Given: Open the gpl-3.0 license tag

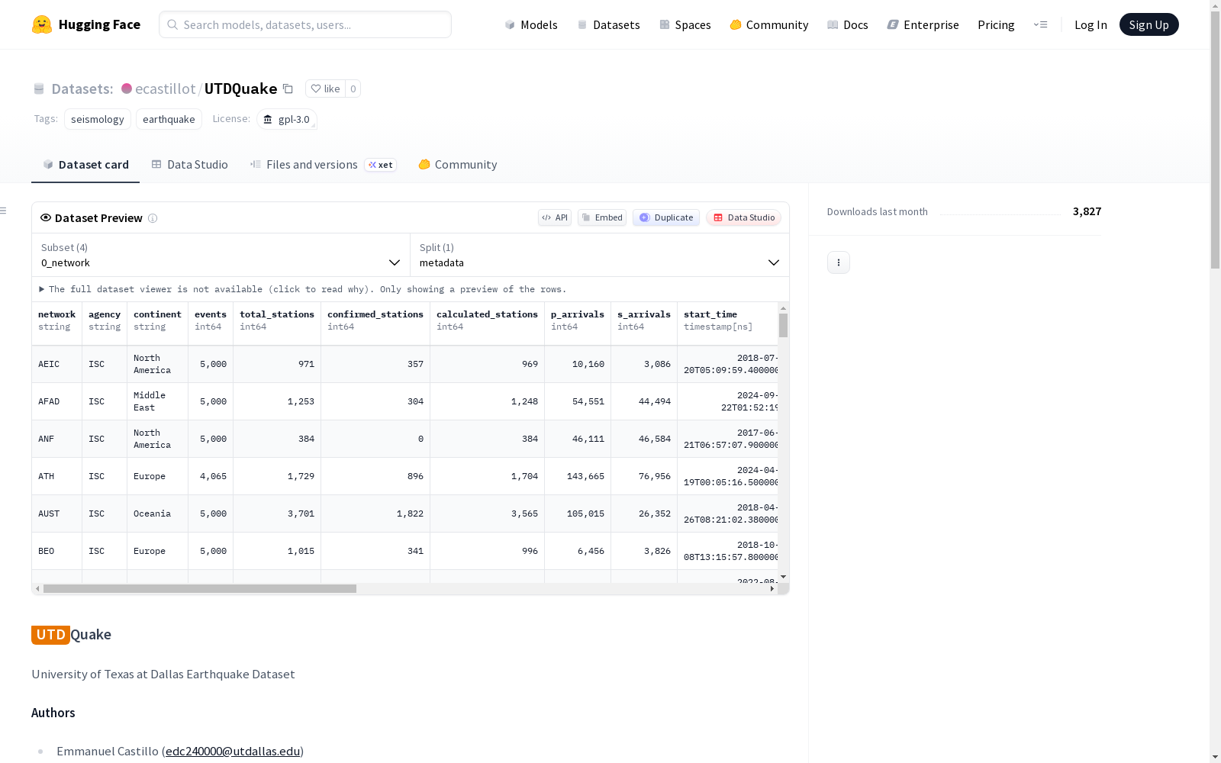Looking at the screenshot, I should coord(287,119).
